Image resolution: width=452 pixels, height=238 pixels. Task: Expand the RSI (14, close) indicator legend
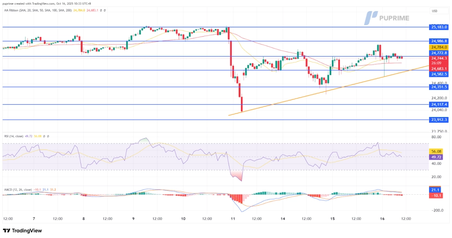[14, 136]
